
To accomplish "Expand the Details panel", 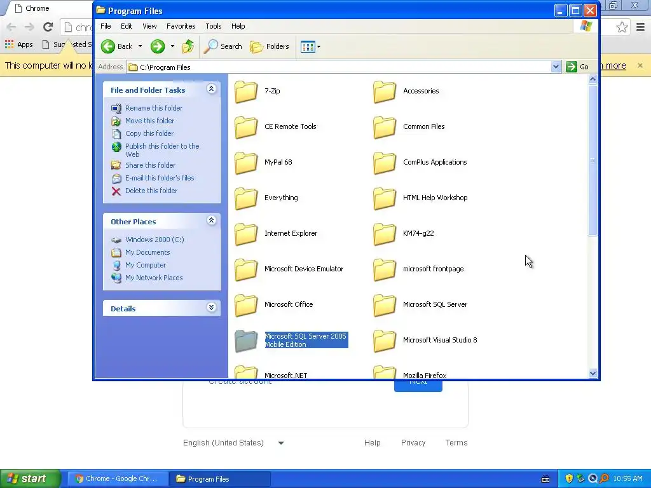I will coord(211,307).
